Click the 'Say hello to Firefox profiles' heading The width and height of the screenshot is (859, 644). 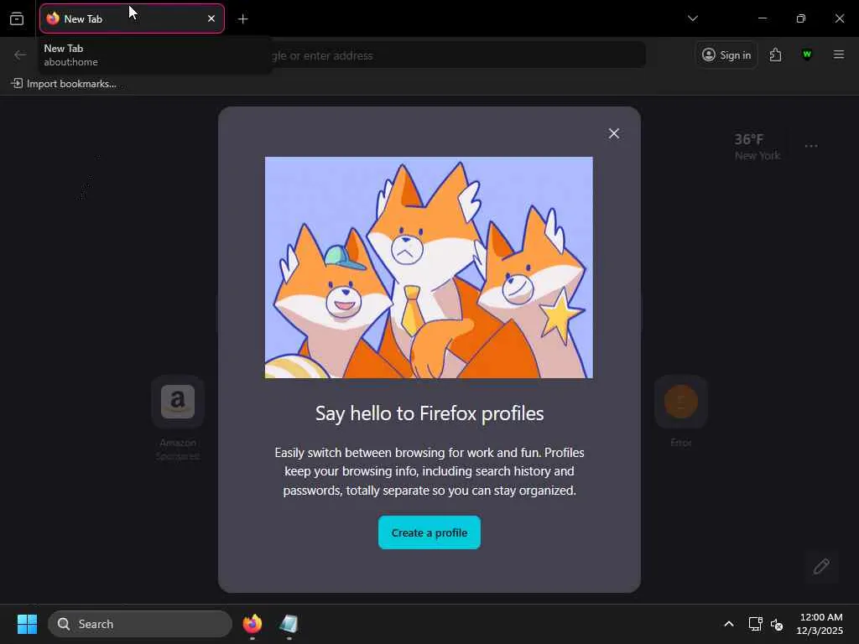pos(429,413)
